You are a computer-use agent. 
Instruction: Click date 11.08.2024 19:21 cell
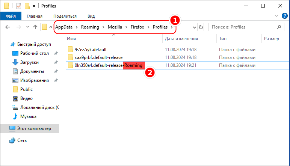point(181,65)
